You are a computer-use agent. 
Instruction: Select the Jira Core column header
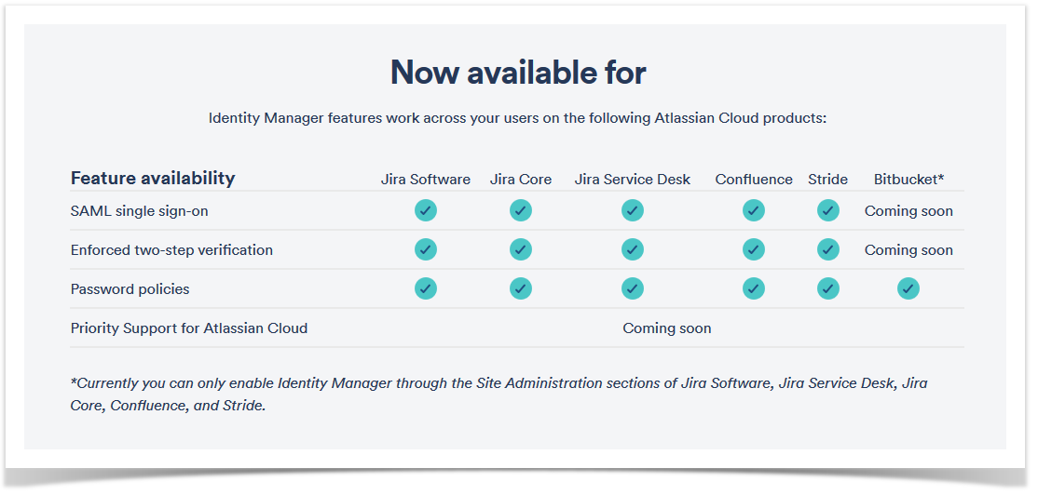(x=520, y=180)
